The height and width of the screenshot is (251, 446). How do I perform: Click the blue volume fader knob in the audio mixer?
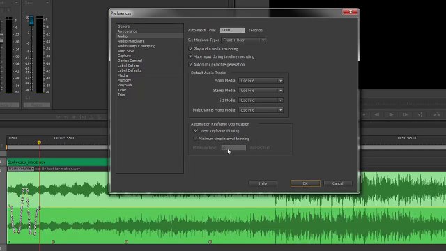(x=31, y=20)
